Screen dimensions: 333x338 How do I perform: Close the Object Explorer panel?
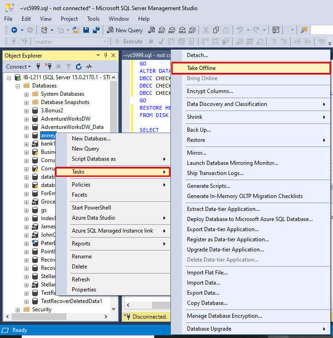[x=113, y=55]
